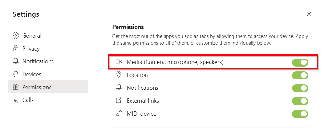Click the Calls phone icon
This screenshot has height=130, width=322.
15,100
